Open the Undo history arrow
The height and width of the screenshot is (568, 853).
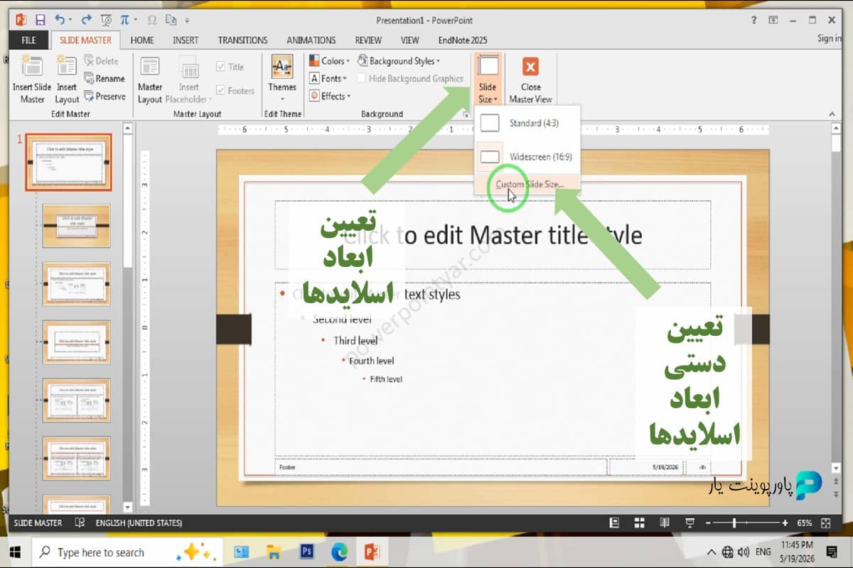(x=71, y=21)
